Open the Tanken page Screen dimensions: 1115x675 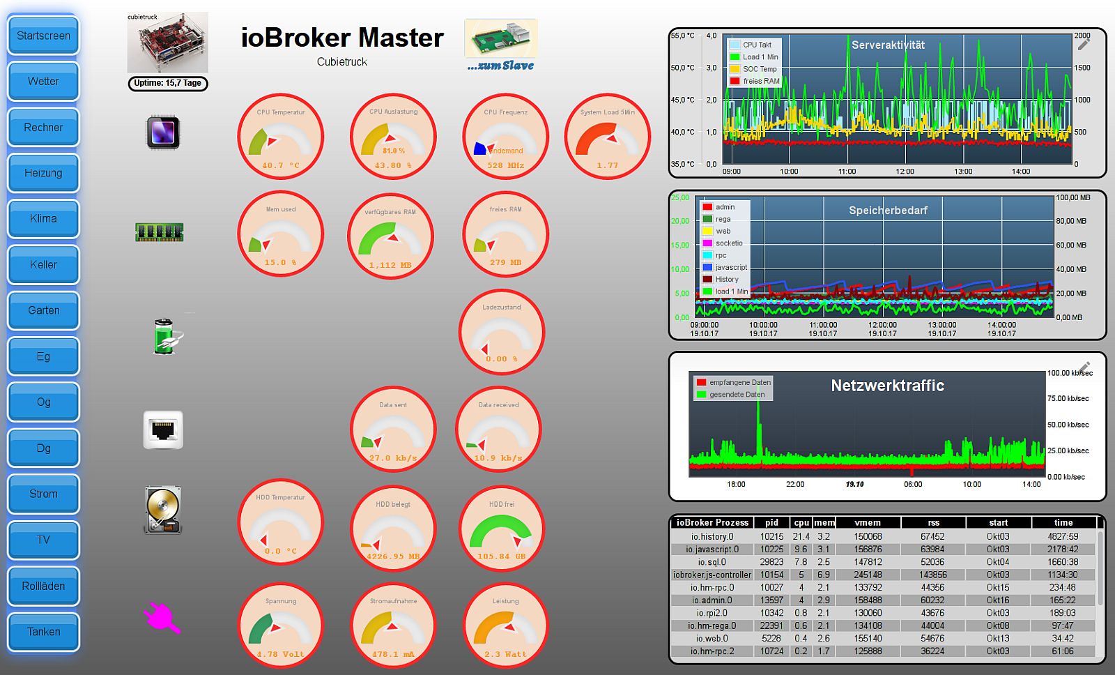pos(43,632)
